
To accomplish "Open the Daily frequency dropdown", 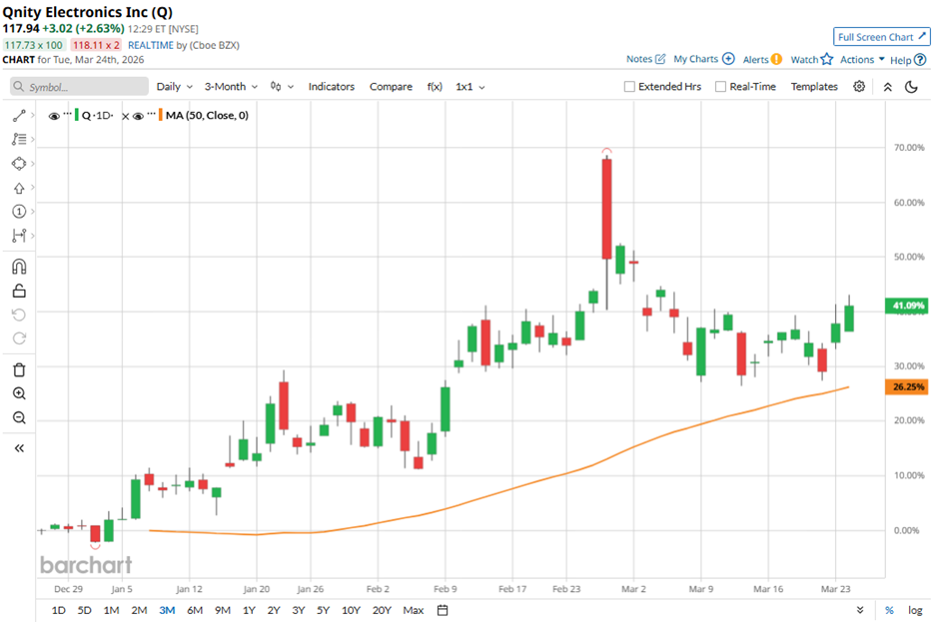I will (x=174, y=87).
